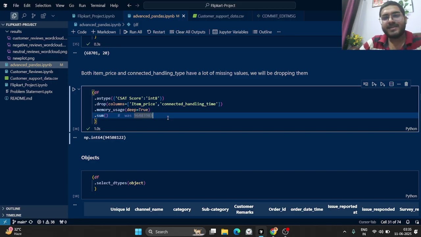Switch git branch main in status bar
This screenshot has height=237, width=421.
tap(19, 222)
